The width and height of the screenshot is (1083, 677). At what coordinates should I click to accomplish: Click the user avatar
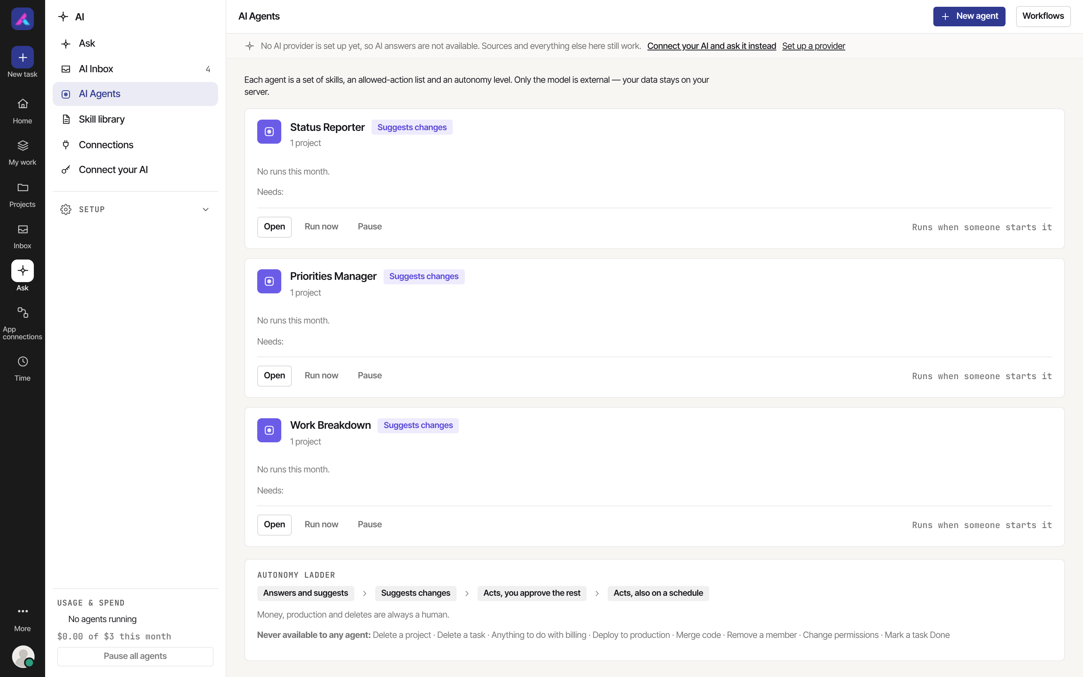pyautogui.click(x=23, y=656)
